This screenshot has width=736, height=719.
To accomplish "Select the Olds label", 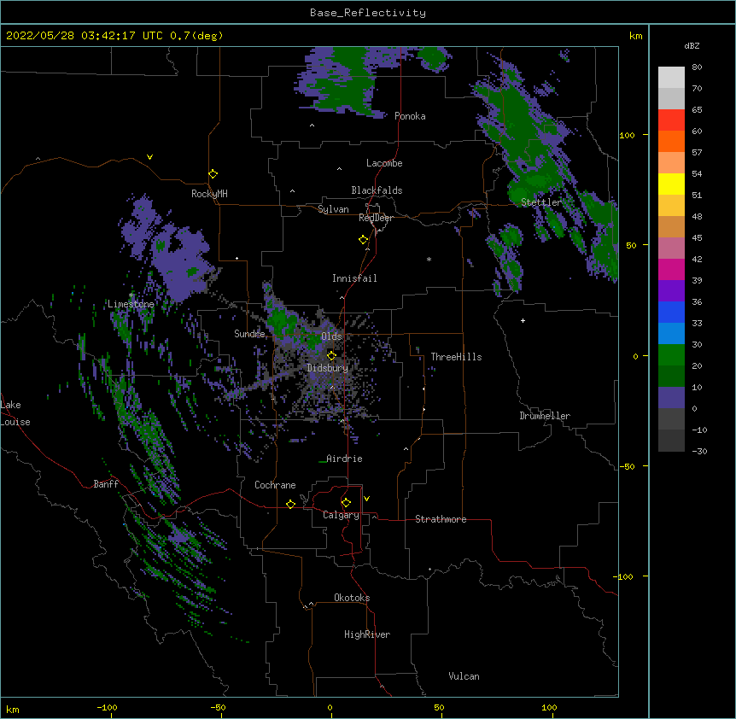I will 331,336.
